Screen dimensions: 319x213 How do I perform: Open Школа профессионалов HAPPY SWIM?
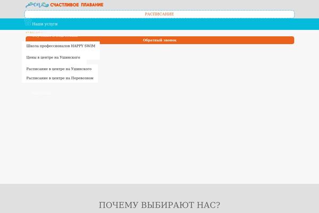(61, 46)
